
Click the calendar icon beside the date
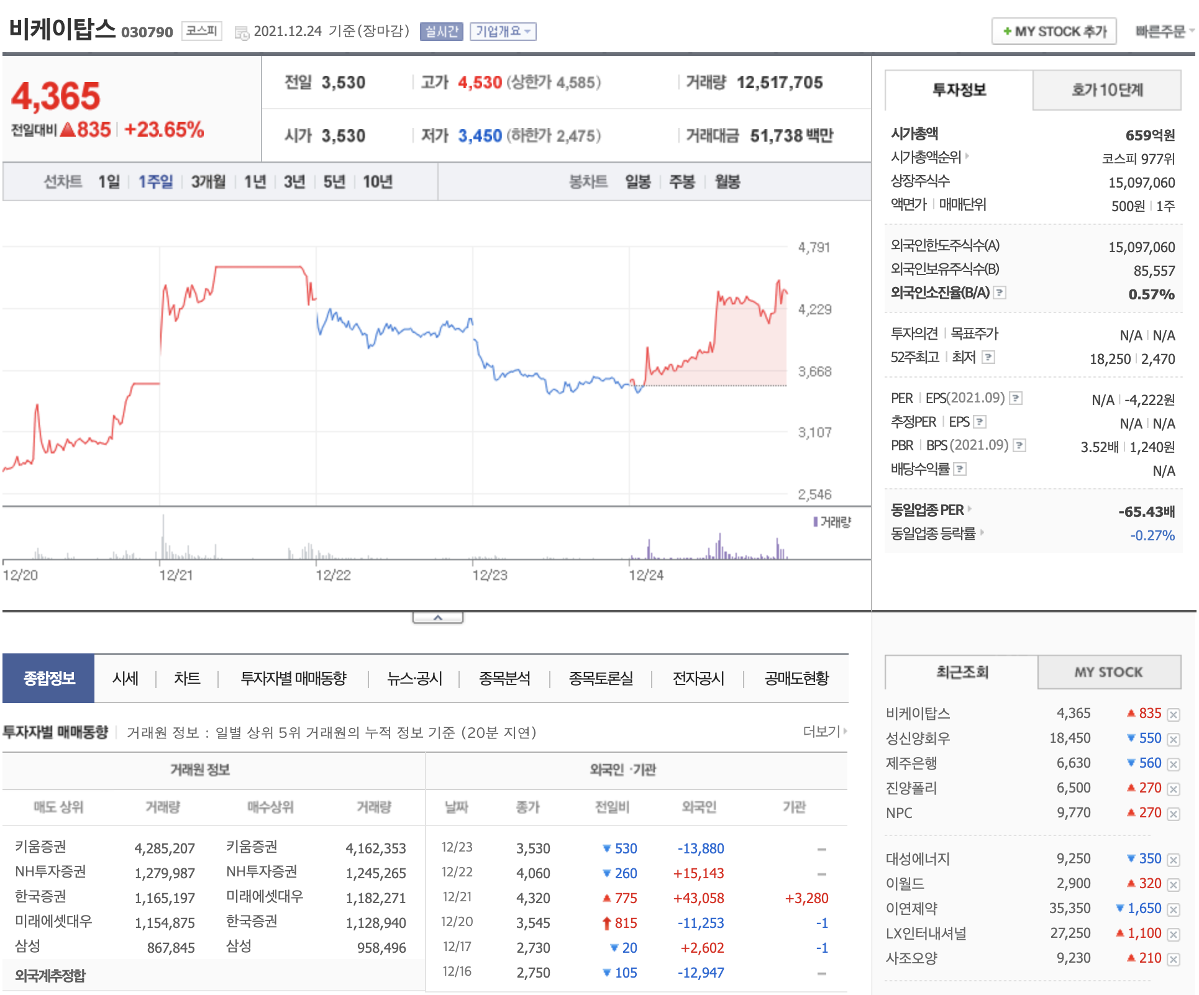click(x=242, y=32)
